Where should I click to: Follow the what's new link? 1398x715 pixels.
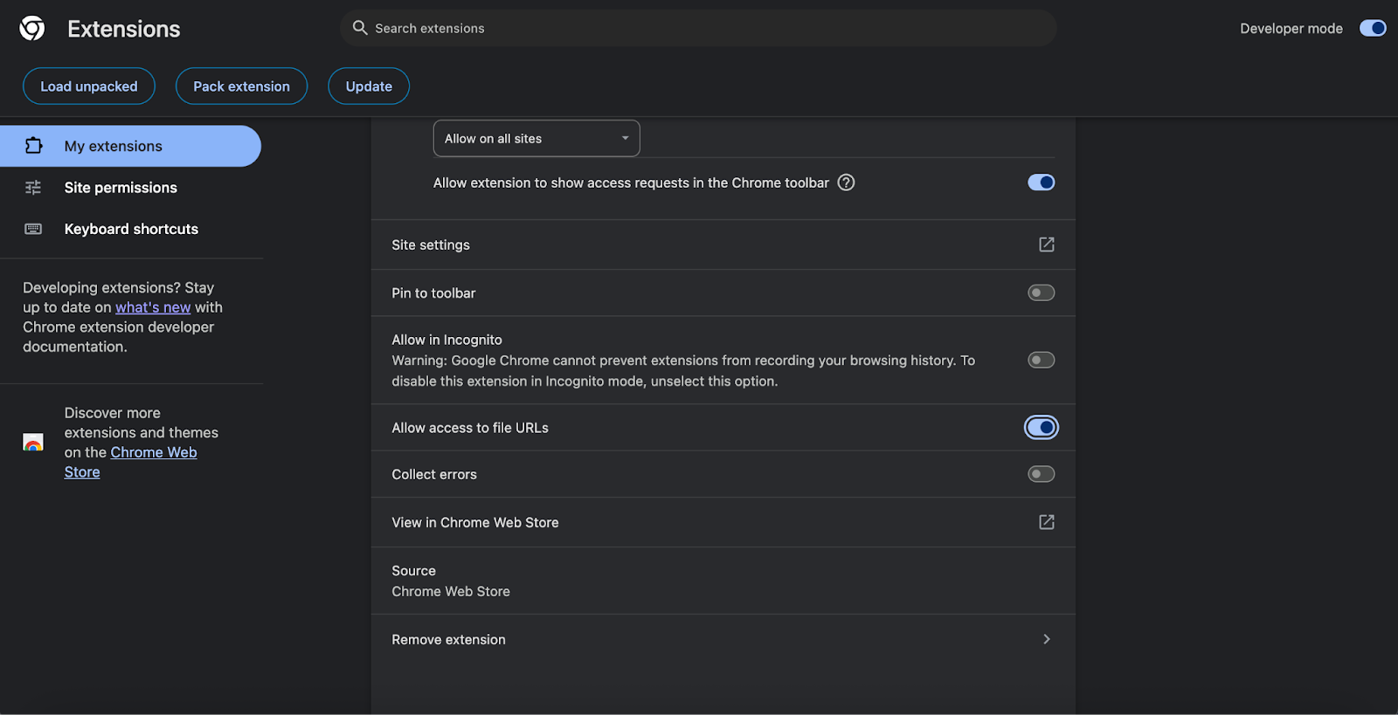tap(153, 307)
